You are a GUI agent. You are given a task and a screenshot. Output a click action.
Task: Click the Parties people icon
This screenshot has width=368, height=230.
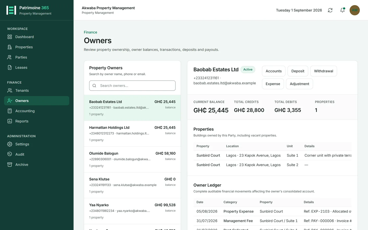click(x=10, y=57)
